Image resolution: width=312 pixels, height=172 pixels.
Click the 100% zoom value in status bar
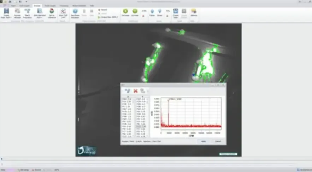[x=57, y=170]
